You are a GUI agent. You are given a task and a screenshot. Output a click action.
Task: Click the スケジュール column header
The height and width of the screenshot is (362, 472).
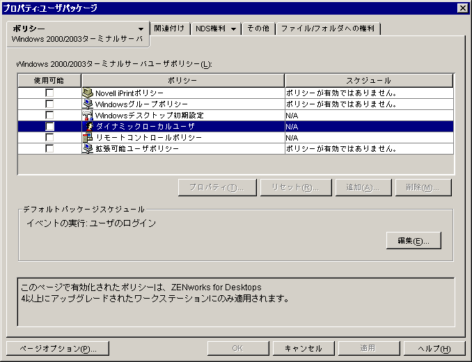click(x=369, y=80)
